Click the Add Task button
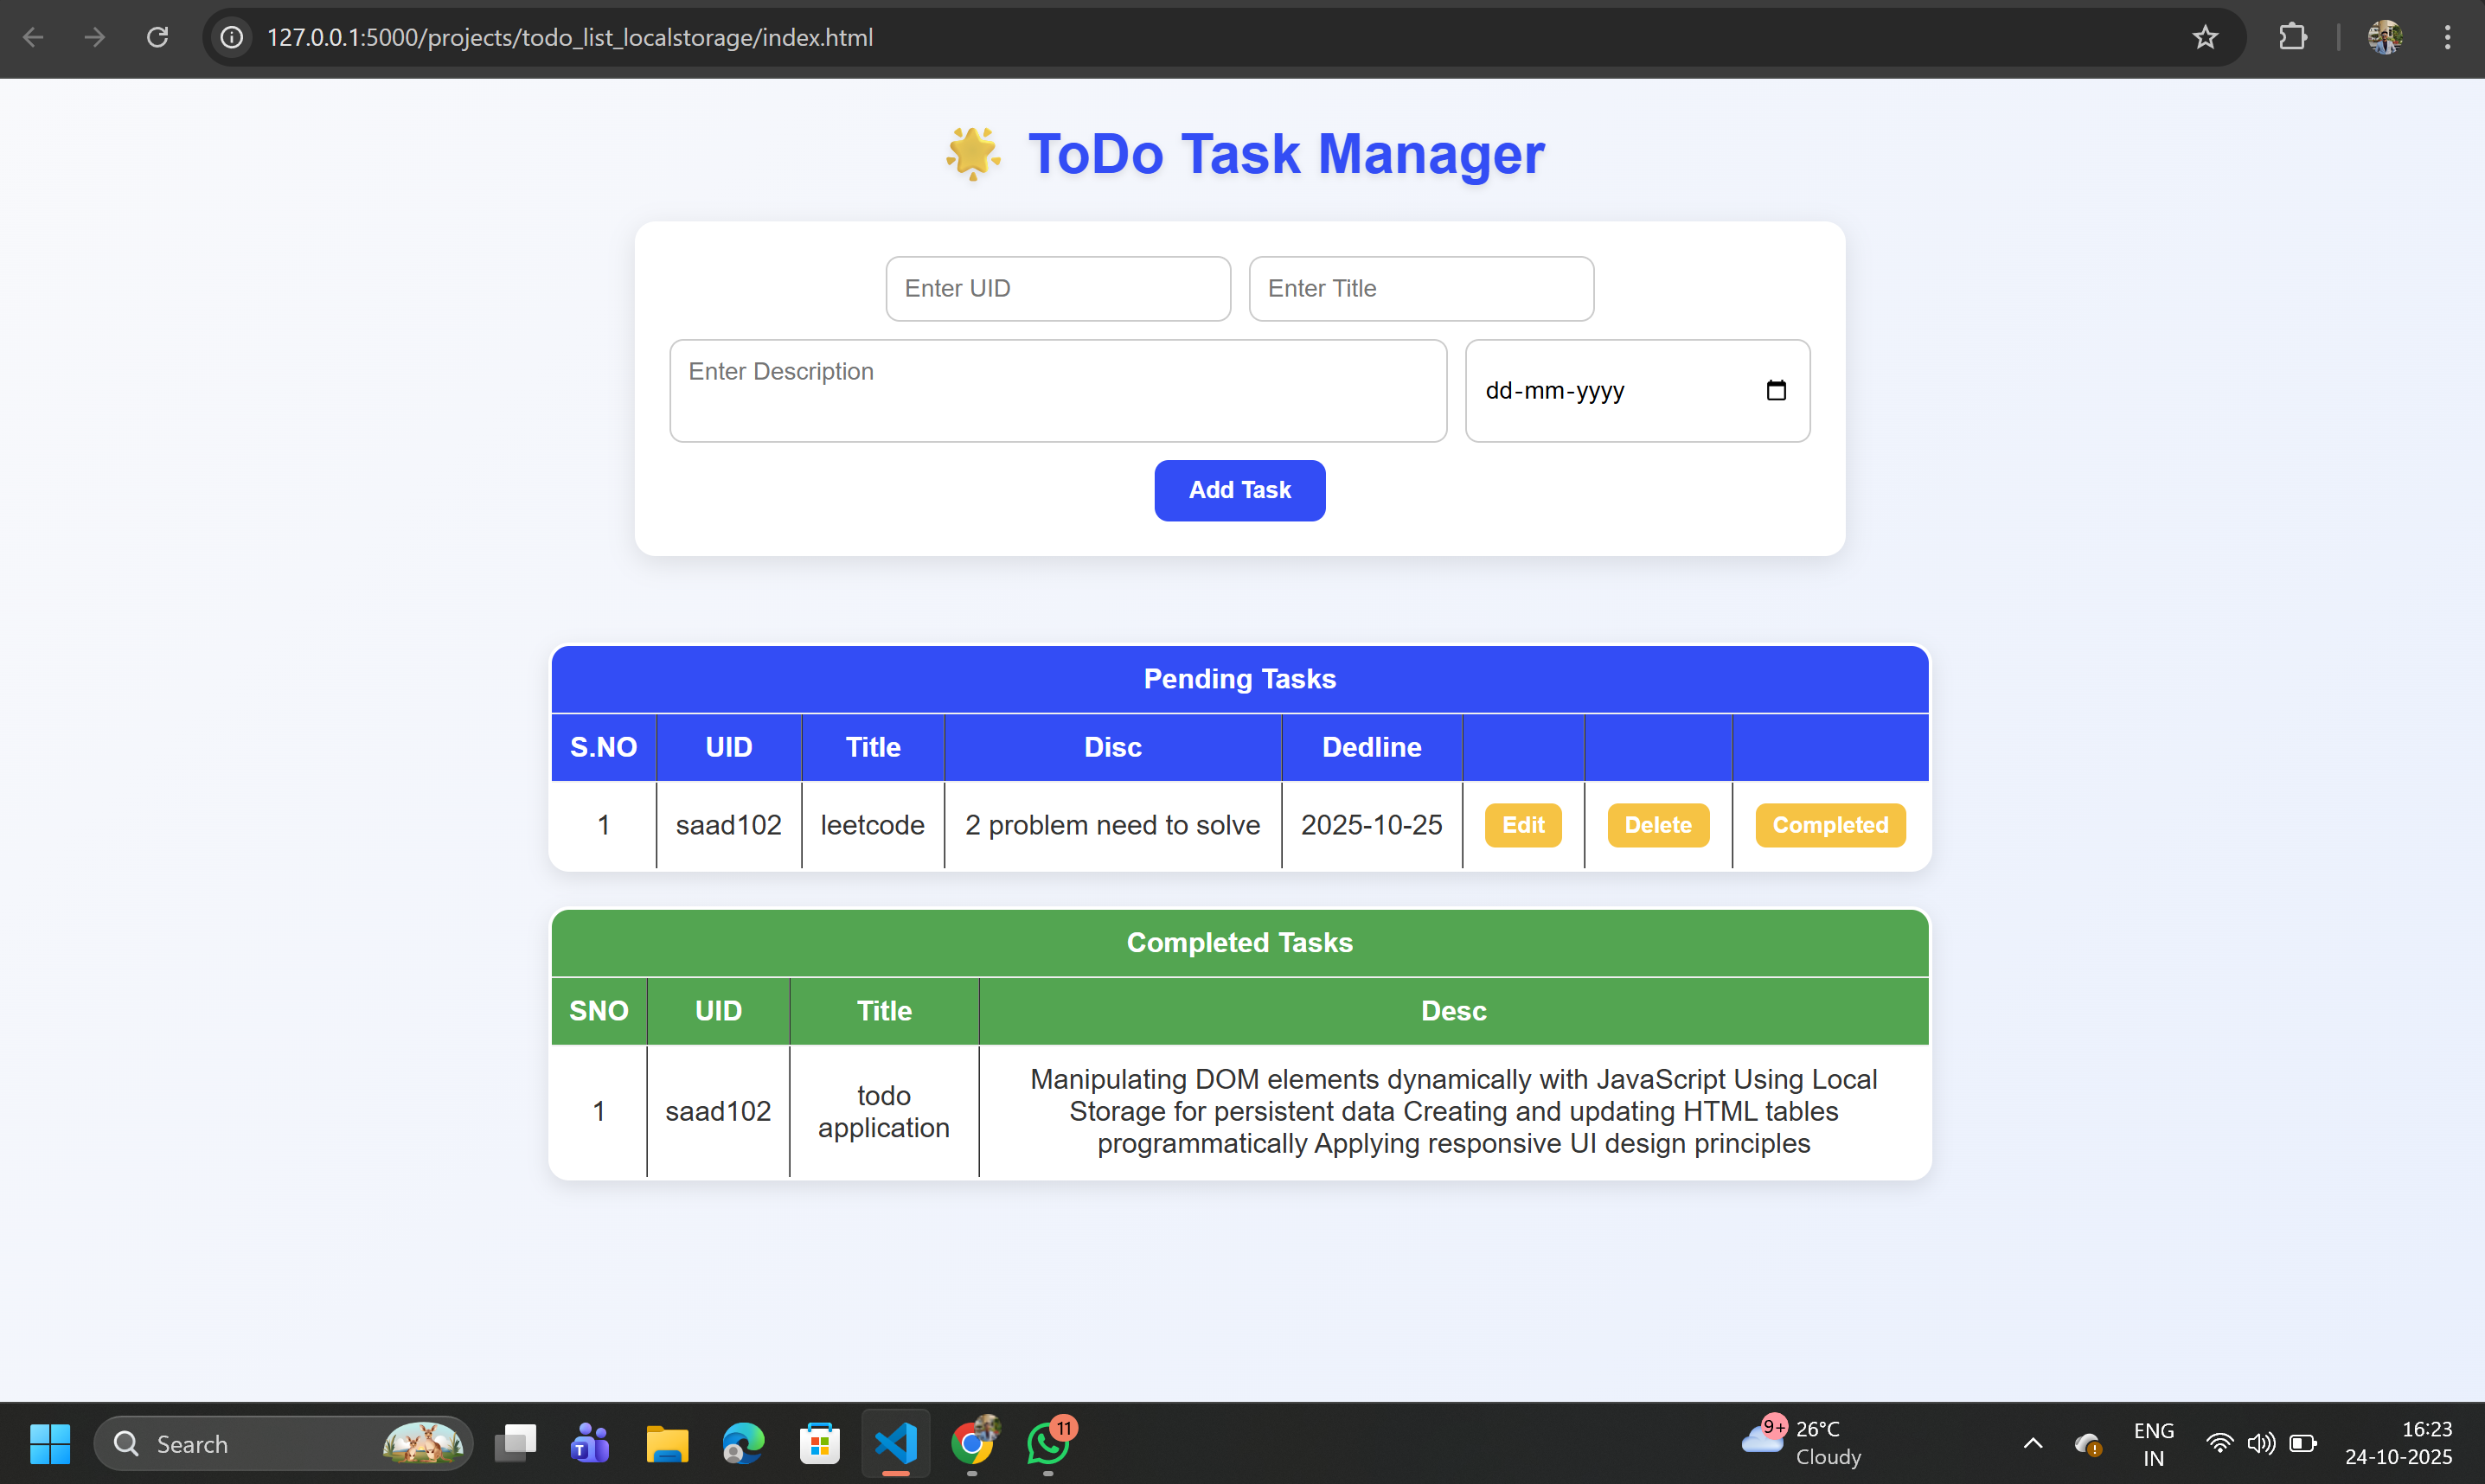Screen dimensions: 2485x1484 (x=1239, y=490)
